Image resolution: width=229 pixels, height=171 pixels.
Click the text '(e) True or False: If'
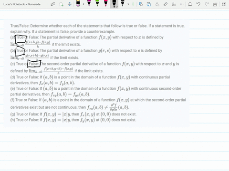pyautogui.click(x=26, y=88)
